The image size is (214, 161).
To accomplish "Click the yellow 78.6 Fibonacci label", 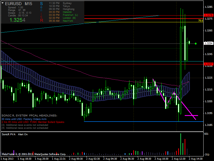I will [200, 20].
